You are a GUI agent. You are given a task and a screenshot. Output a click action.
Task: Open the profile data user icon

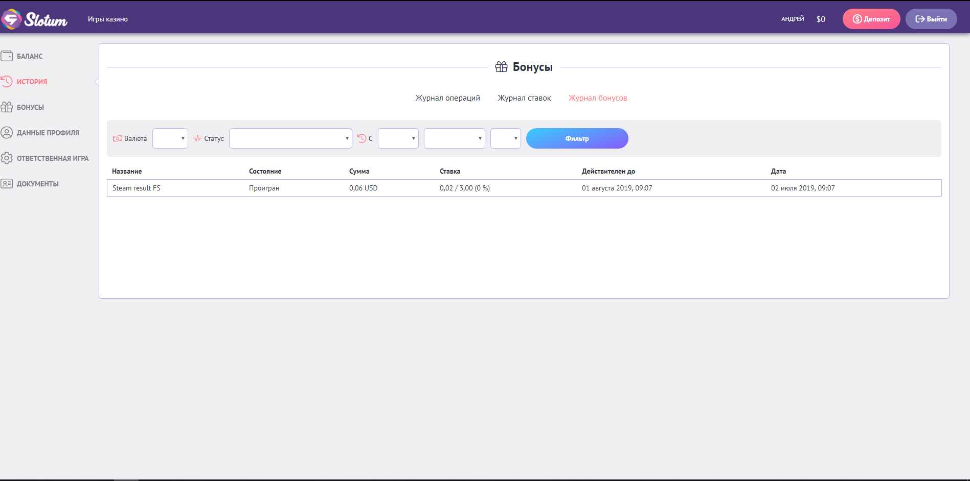pos(7,133)
